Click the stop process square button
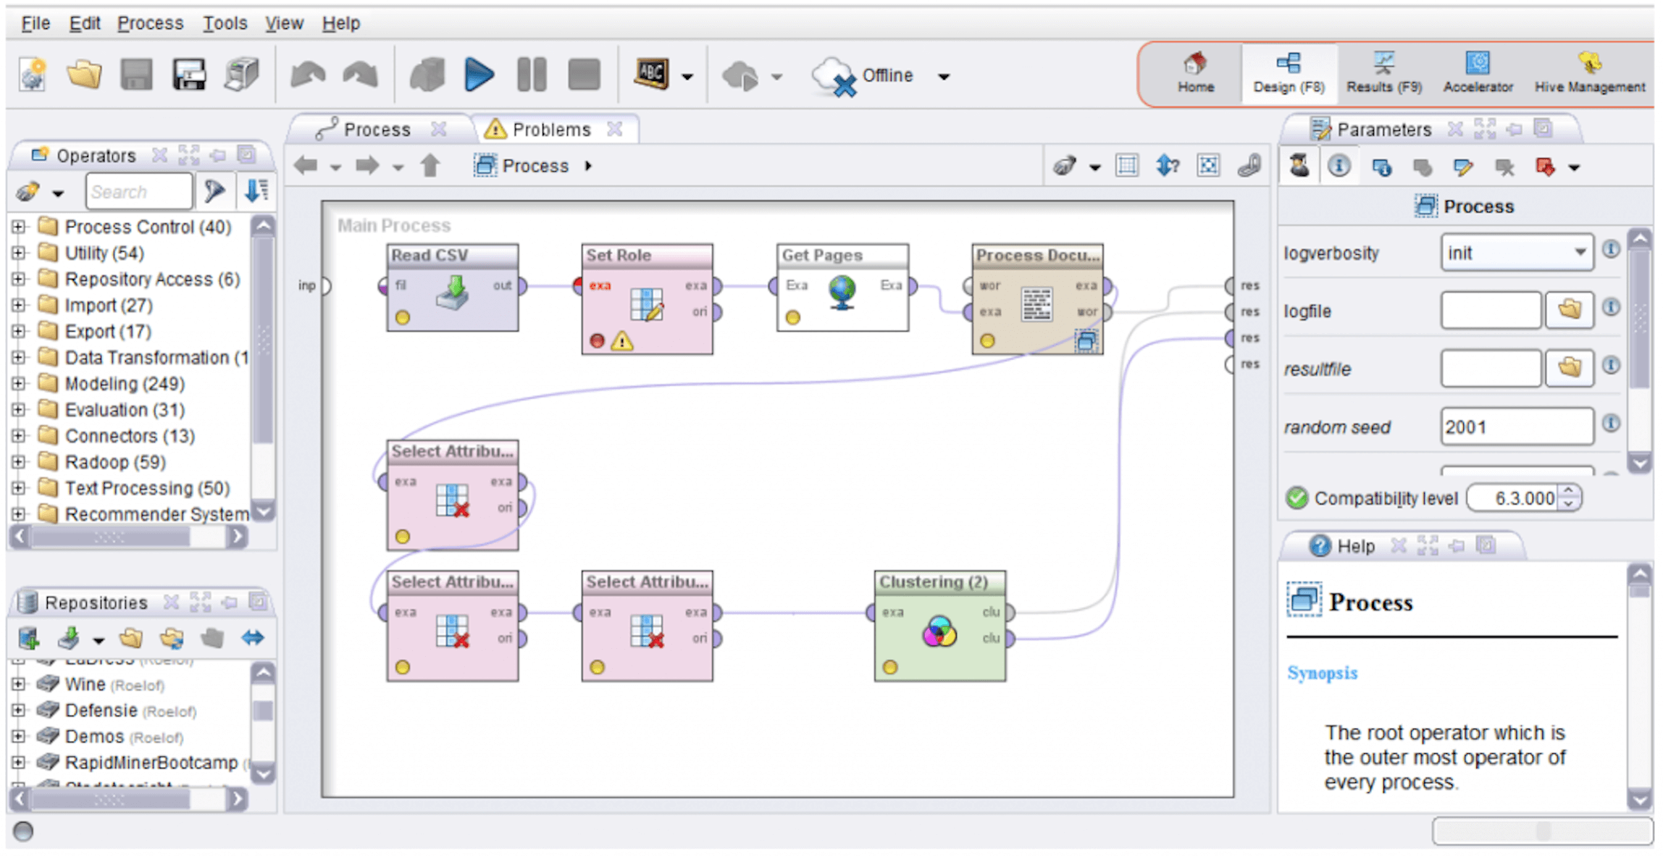Viewport: 1663px width, 856px height. coord(584,75)
